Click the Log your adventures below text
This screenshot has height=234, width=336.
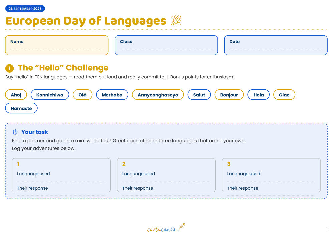44,148
